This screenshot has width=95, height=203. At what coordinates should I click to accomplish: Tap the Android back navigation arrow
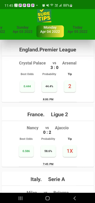pos(74,198)
